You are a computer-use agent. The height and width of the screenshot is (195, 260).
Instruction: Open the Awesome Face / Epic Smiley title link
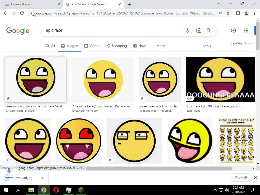[x=102, y=106]
